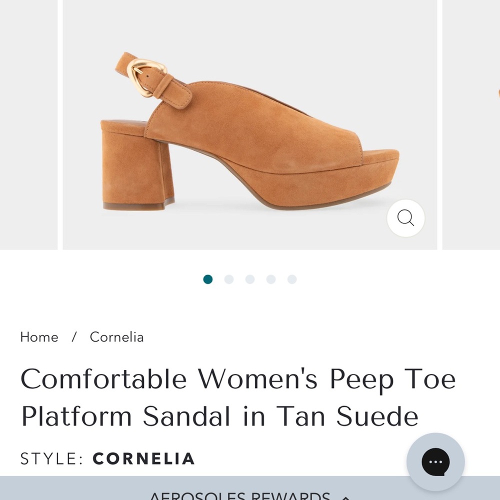The width and height of the screenshot is (500, 500).
Task: Click the AEROSOLES REWARDS text label
Action: 235,495
